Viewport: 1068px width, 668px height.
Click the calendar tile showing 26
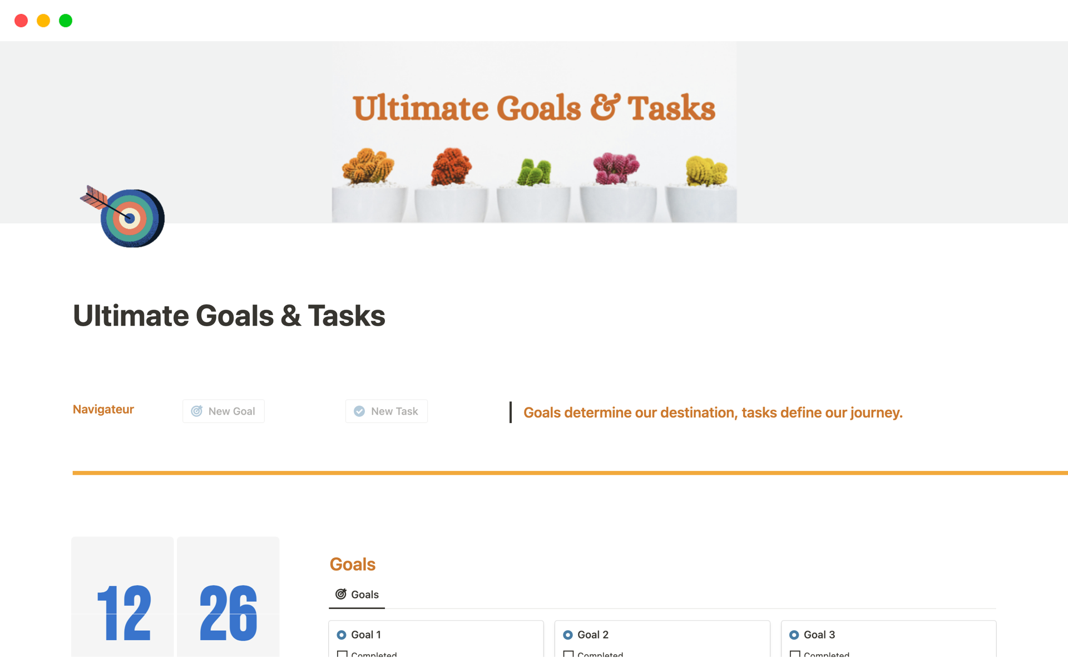pos(228,612)
